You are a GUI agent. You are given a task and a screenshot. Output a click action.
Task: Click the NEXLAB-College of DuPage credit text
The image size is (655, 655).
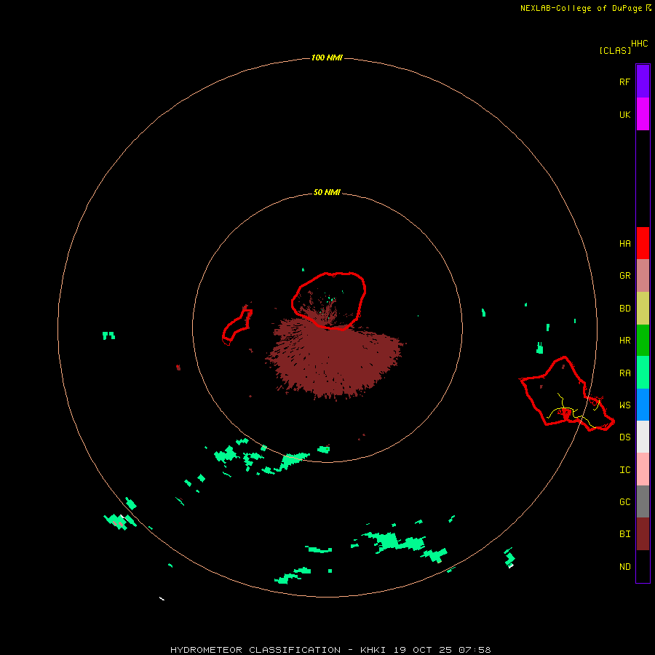[581, 8]
